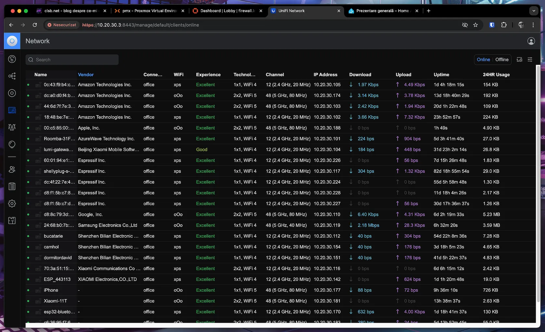Open the bucatarie client row
The width and height of the screenshot is (545, 332).
click(x=280, y=236)
